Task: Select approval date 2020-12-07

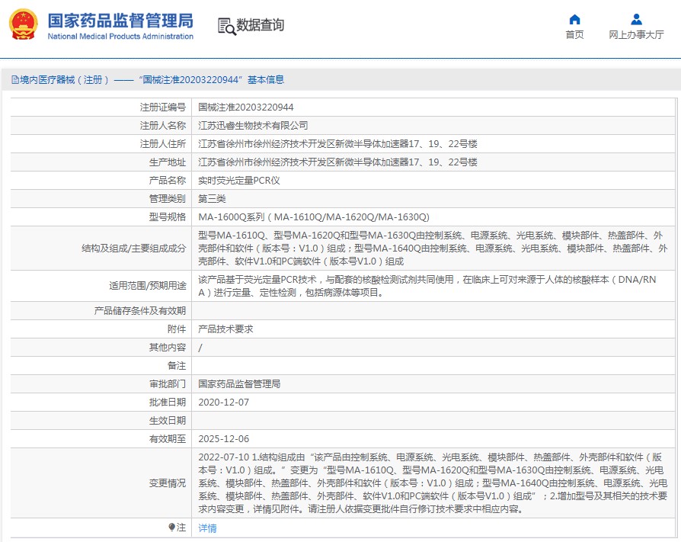Action: (224, 402)
